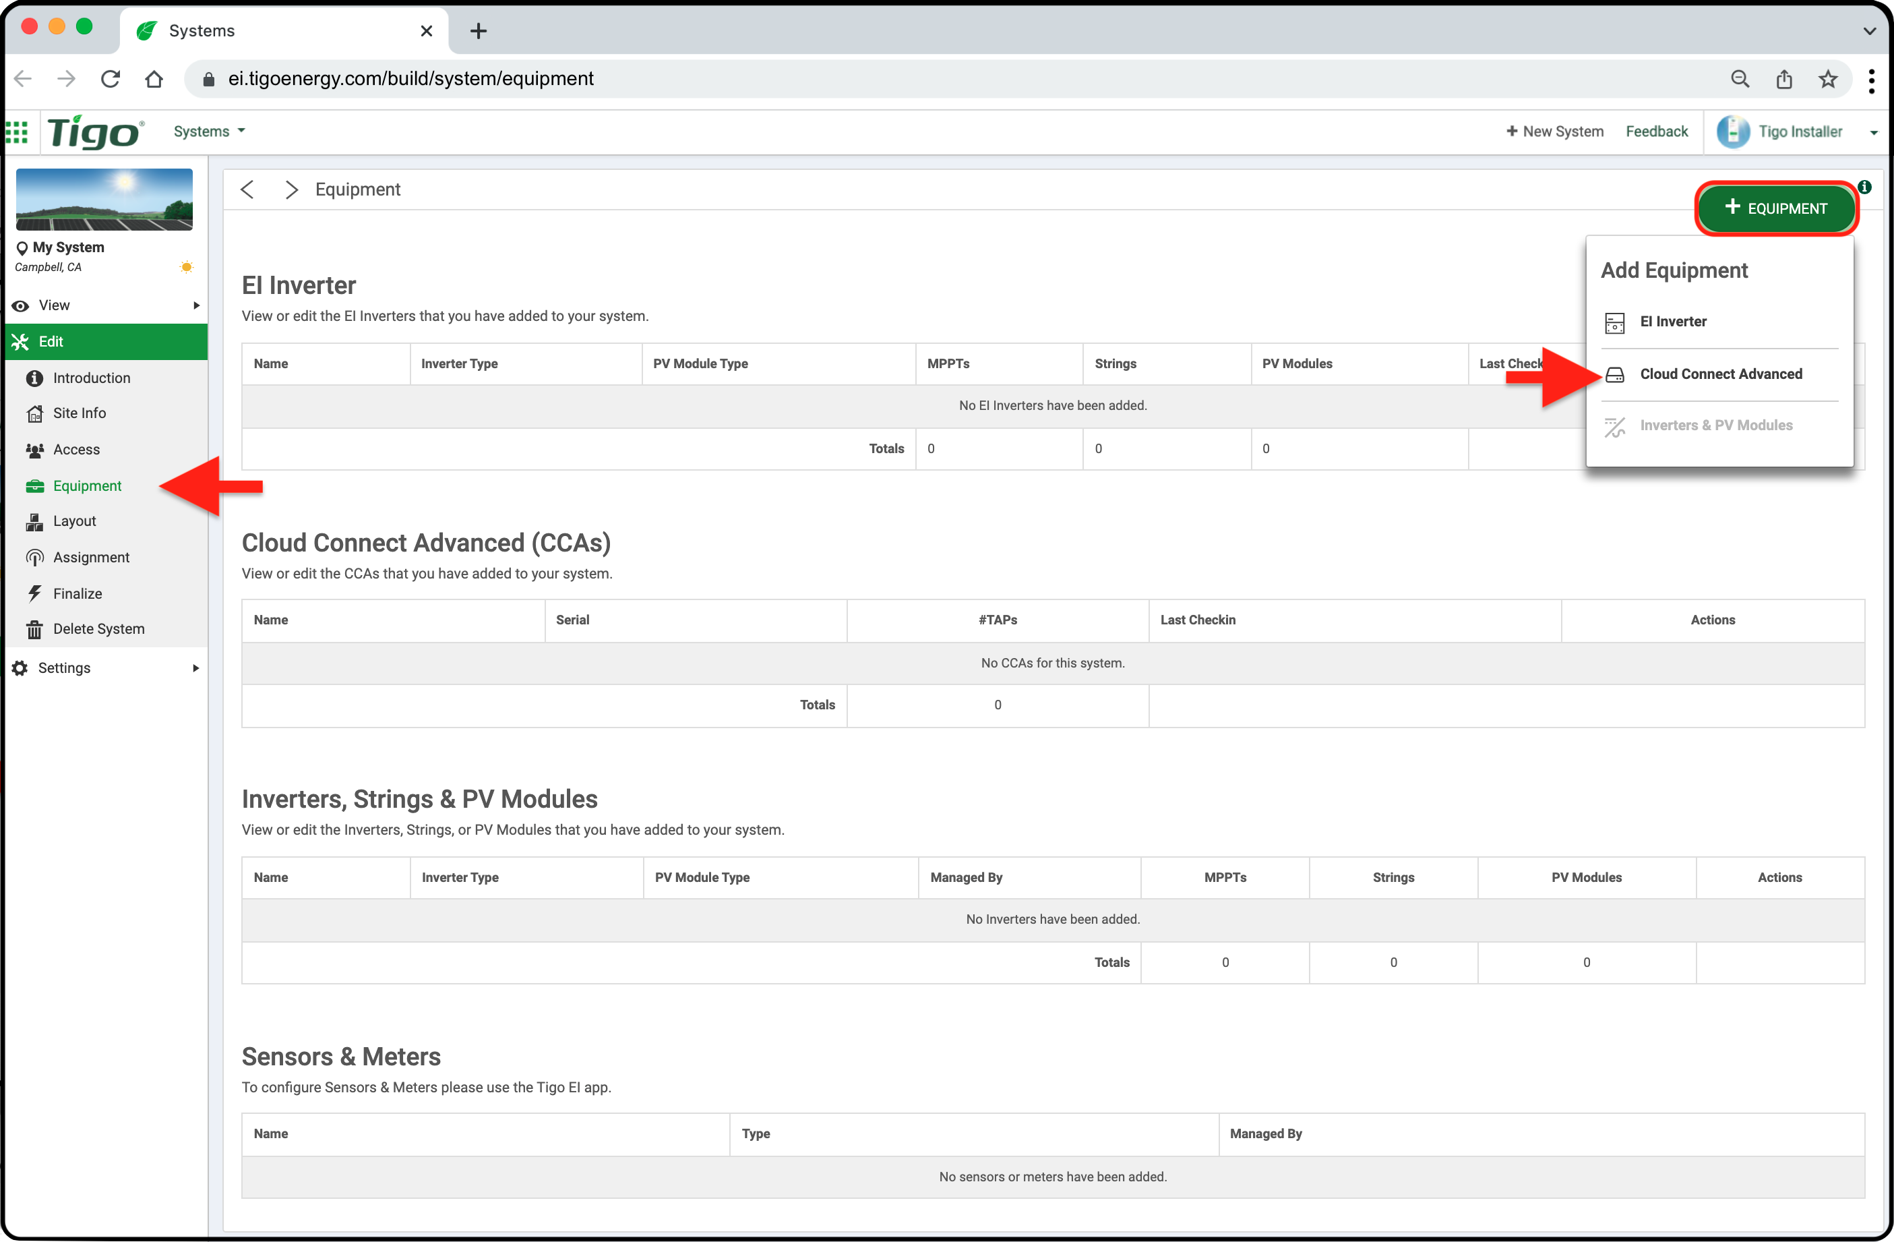This screenshot has height=1242, width=1894.
Task: Open Access in the sidebar
Action: pos(76,450)
